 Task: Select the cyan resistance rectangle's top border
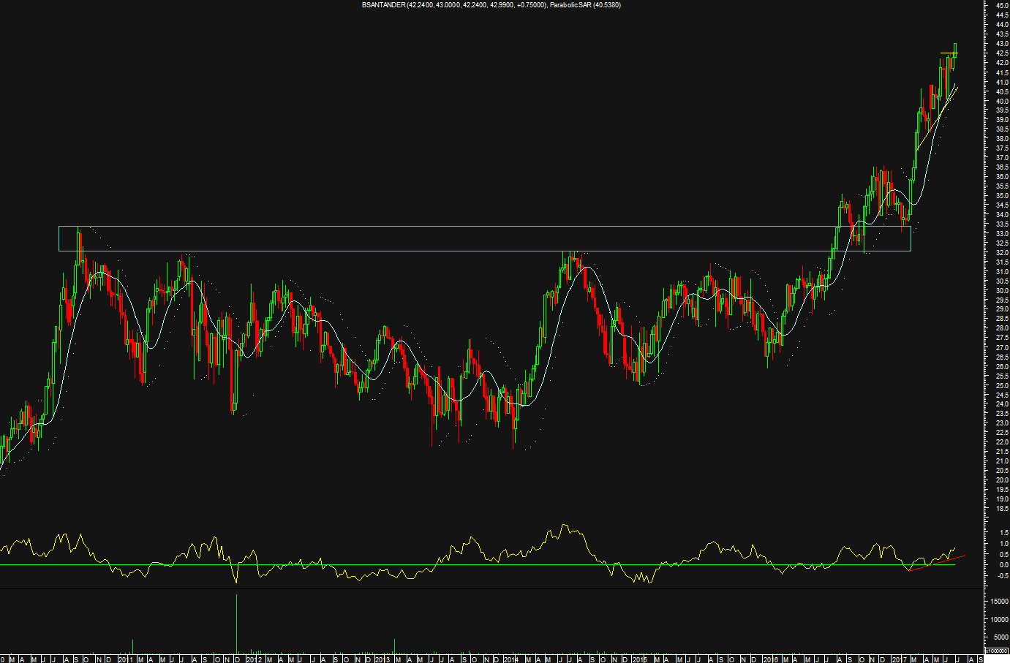click(439, 227)
